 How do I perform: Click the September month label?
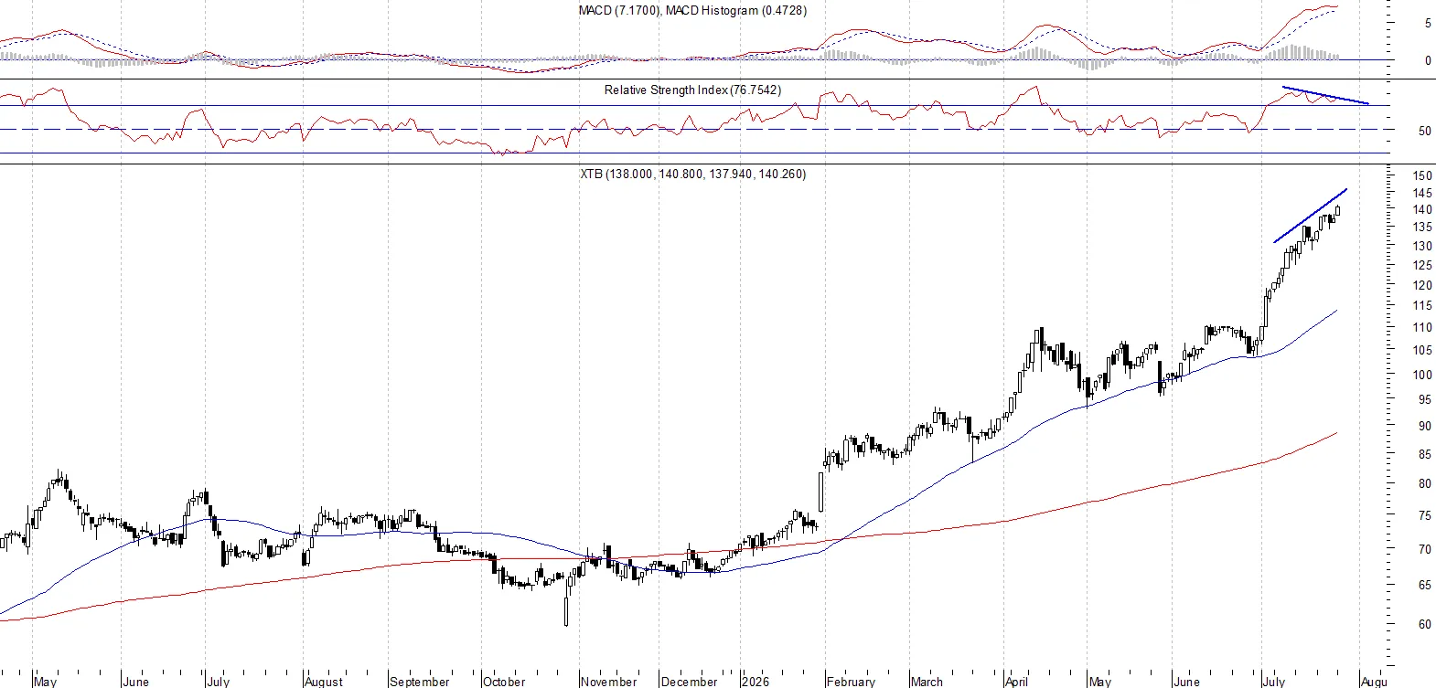[420, 682]
